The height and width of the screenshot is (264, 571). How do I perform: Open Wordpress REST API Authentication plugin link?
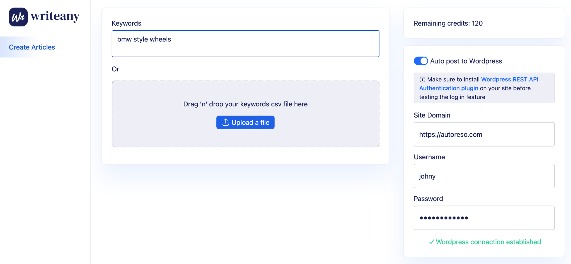(479, 84)
